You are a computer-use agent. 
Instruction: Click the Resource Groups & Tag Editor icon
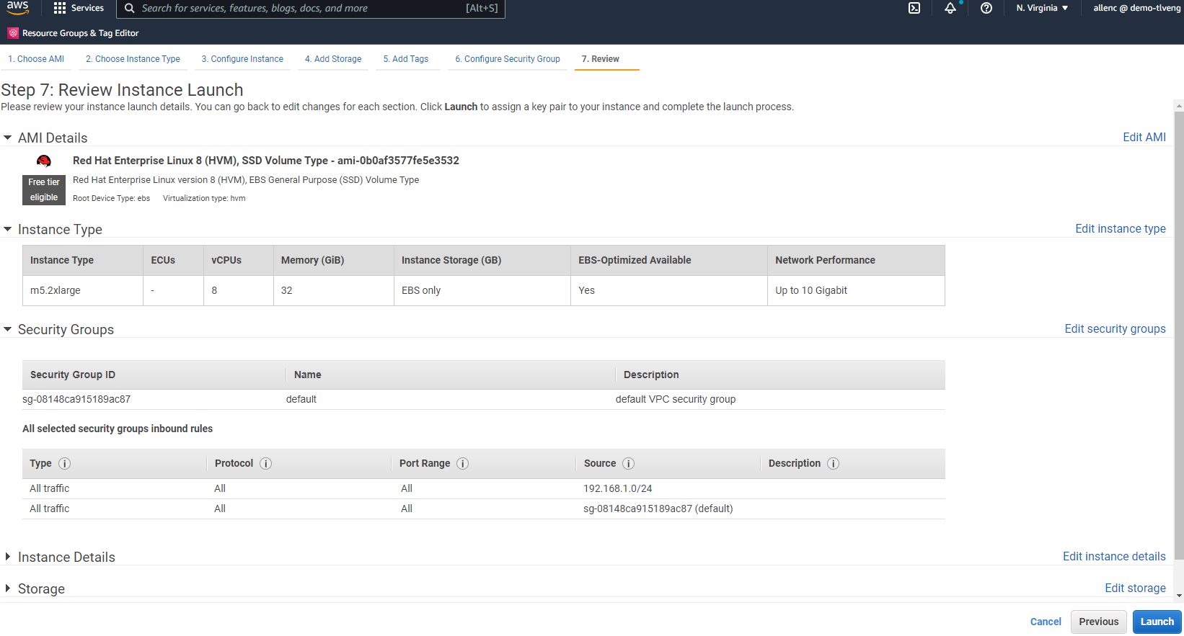pyautogui.click(x=13, y=33)
